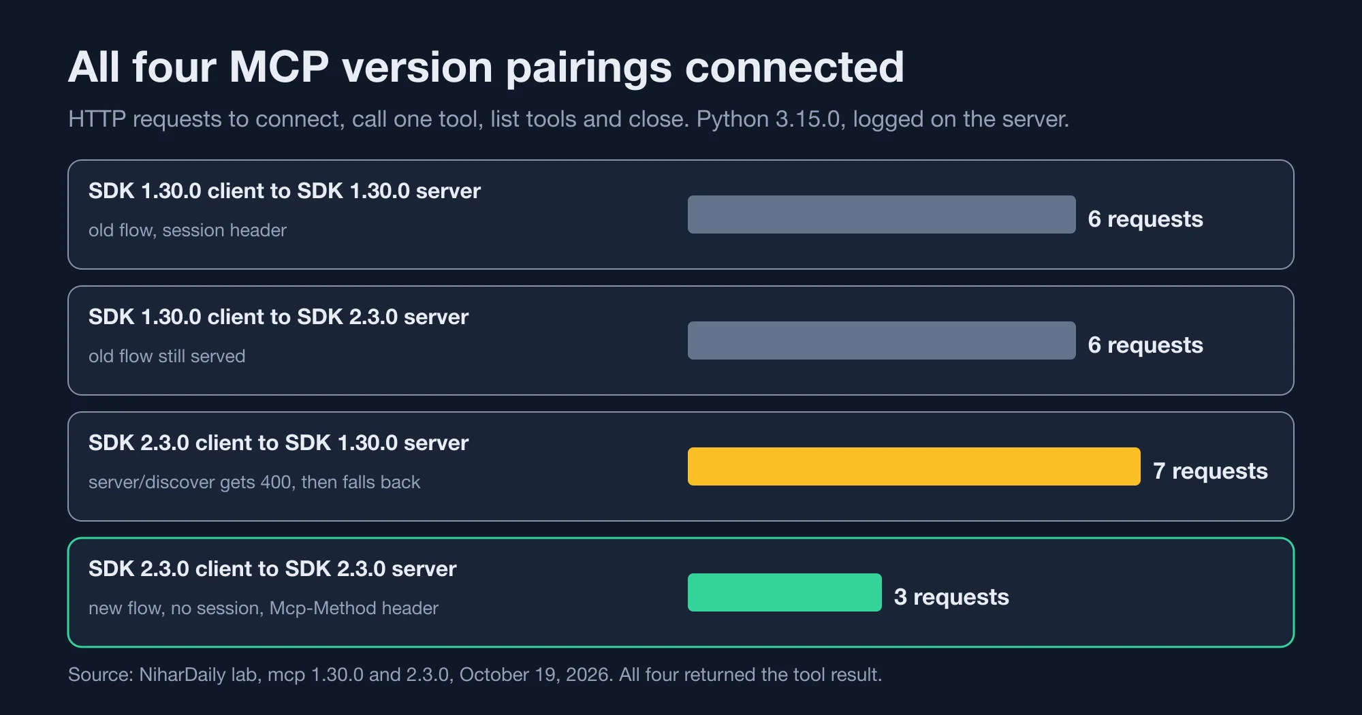This screenshot has width=1362, height=715.
Task: Select the "SDK 1.30.0 client to SDK 1.30.0 server" heading
Action: click(285, 191)
